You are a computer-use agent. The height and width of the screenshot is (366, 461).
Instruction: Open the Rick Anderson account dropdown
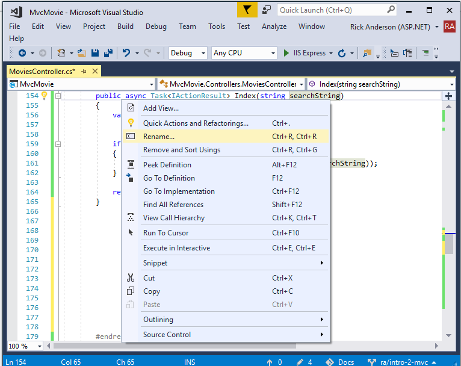(437, 26)
